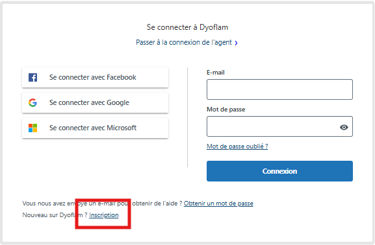Click the chevron next to agent login link
This screenshot has width=375, height=245.
click(x=236, y=43)
